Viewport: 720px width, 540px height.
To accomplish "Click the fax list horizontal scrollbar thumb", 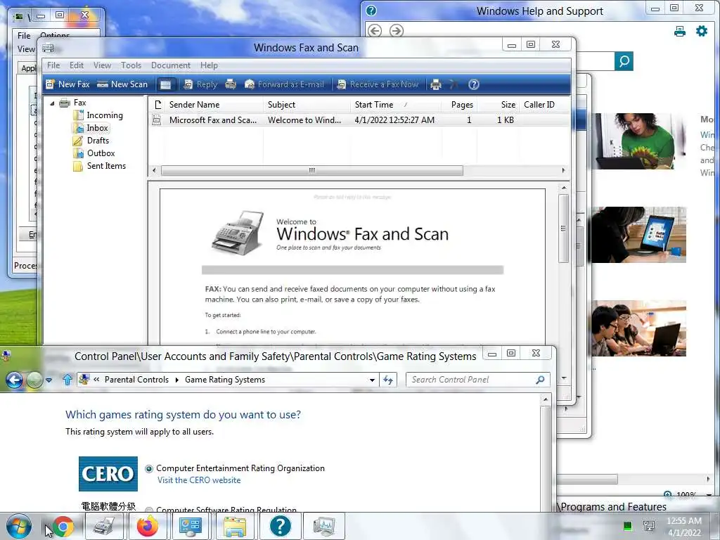I will 311,170.
